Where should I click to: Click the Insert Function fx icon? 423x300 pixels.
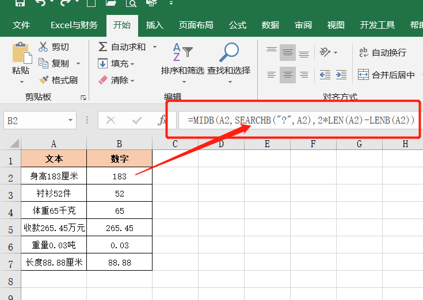tap(162, 120)
